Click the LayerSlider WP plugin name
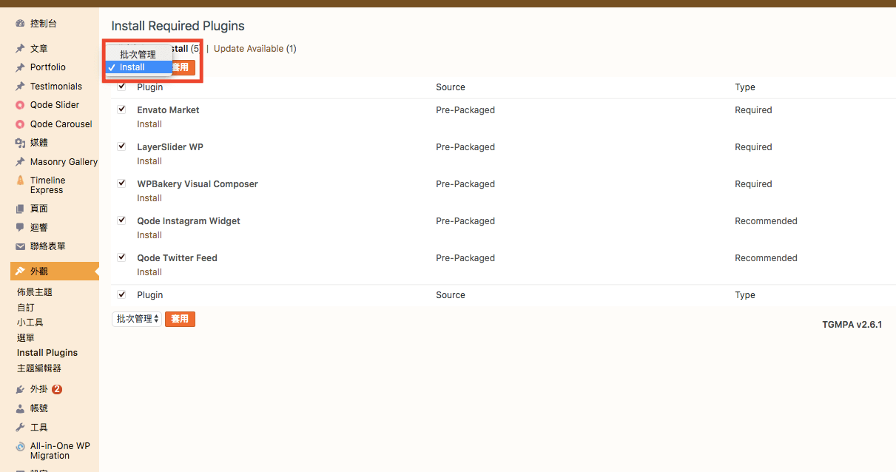 [170, 147]
